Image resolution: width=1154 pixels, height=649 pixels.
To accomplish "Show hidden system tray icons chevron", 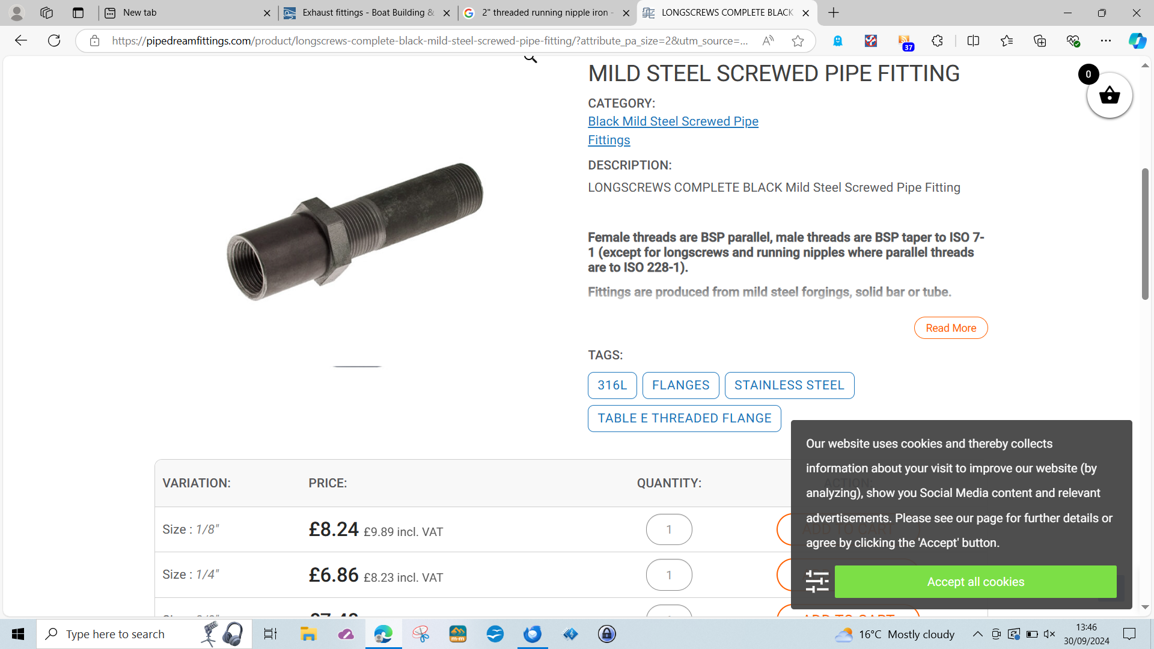I will click(978, 634).
